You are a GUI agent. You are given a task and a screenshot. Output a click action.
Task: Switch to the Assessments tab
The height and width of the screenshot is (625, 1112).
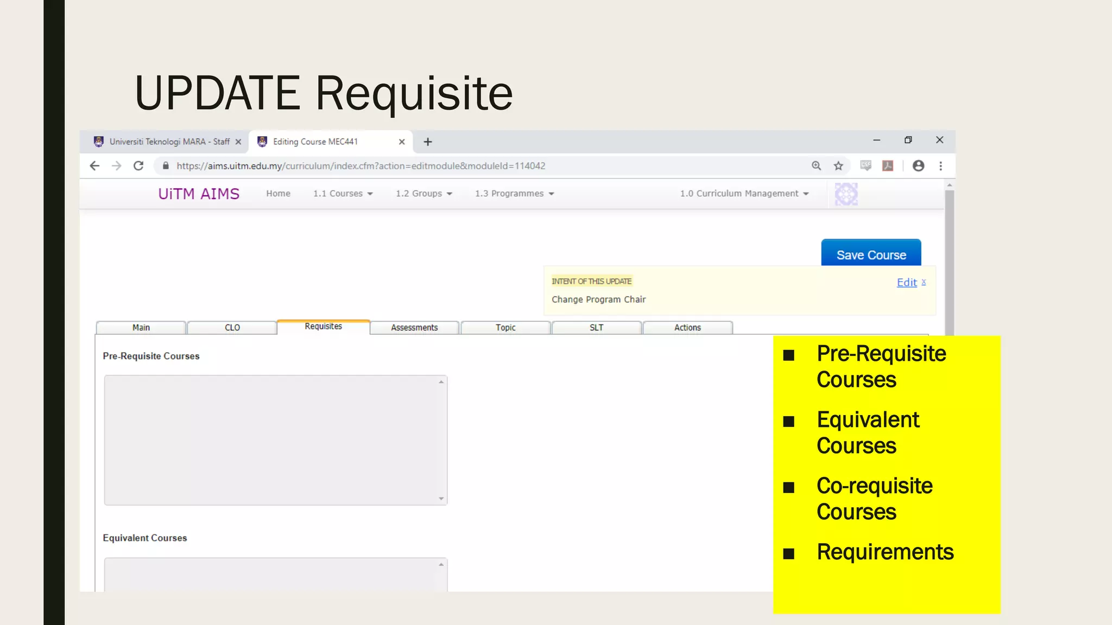414,328
